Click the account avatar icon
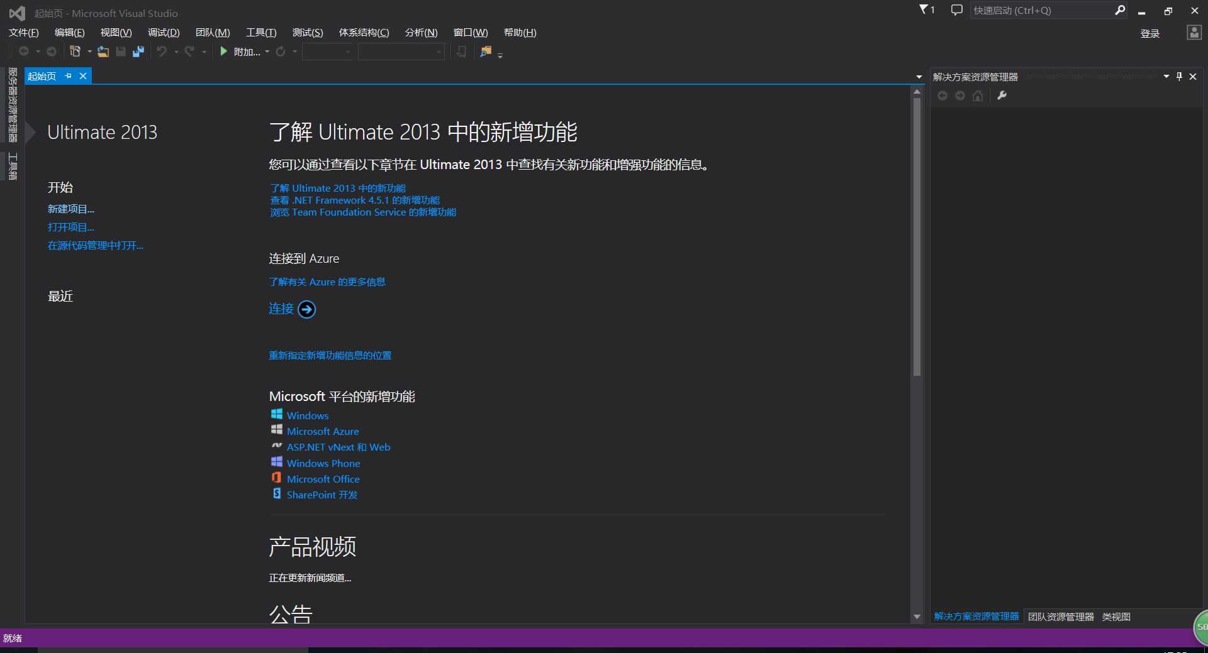1208x653 pixels. tap(1194, 32)
